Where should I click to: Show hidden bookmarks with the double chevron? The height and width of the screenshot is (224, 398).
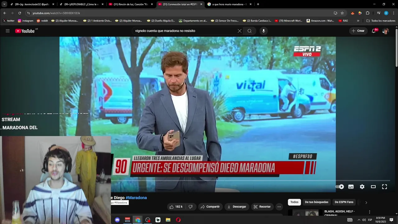[358, 21]
